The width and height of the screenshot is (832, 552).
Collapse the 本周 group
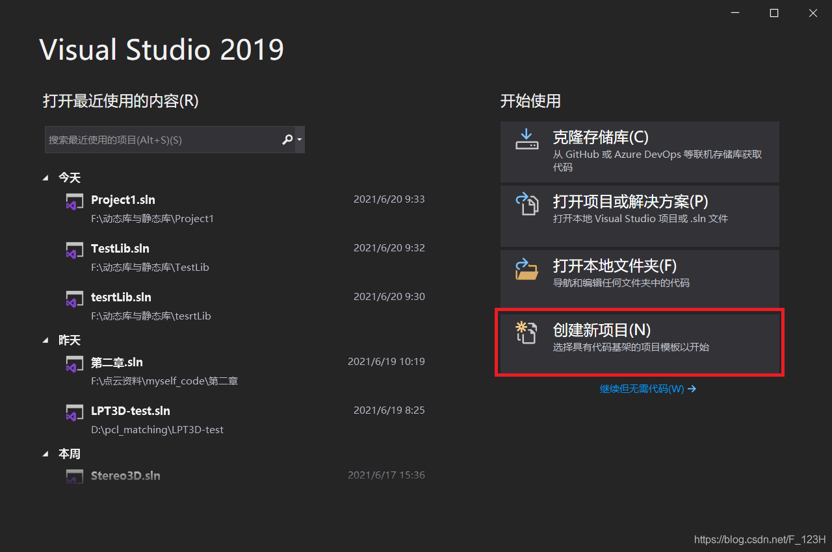pyautogui.click(x=45, y=453)
